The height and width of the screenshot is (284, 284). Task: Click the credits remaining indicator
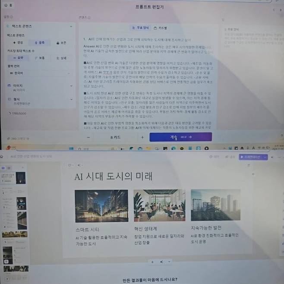[18, 139]
